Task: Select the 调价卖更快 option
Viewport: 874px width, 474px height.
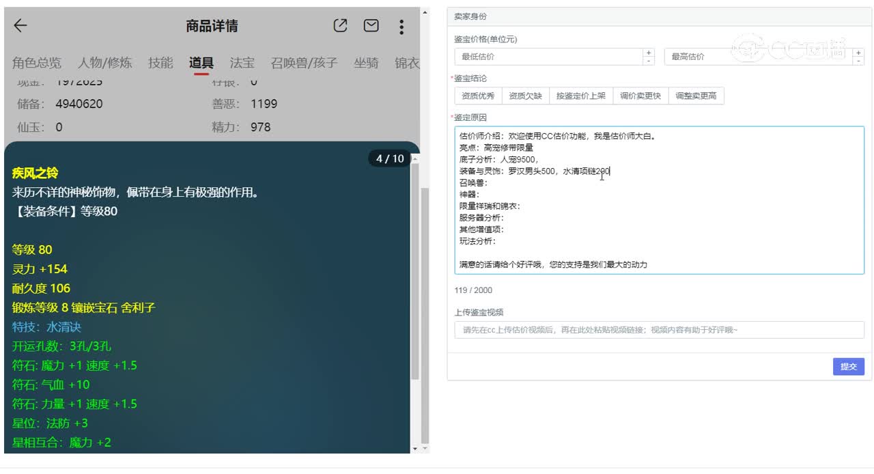Action: (x=640, y=96)
